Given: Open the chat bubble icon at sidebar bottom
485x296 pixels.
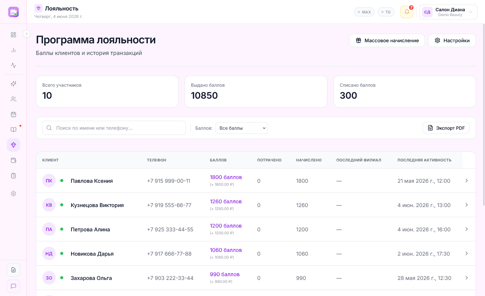Looking at the screenshot, I should pos(13,286).
